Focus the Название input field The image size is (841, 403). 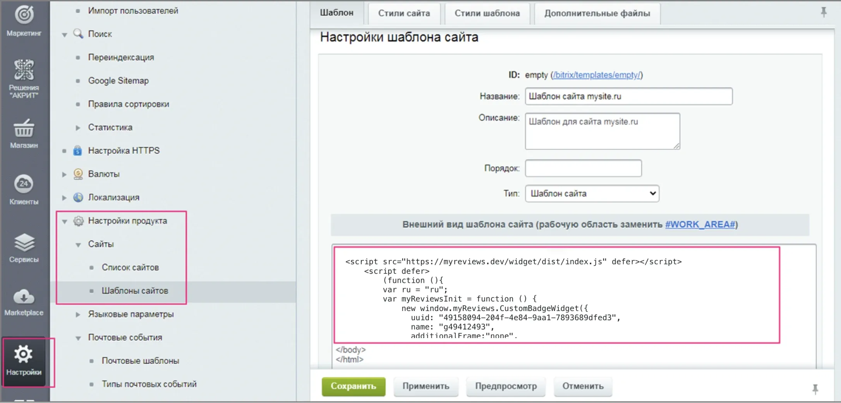(x=628, y=96)
